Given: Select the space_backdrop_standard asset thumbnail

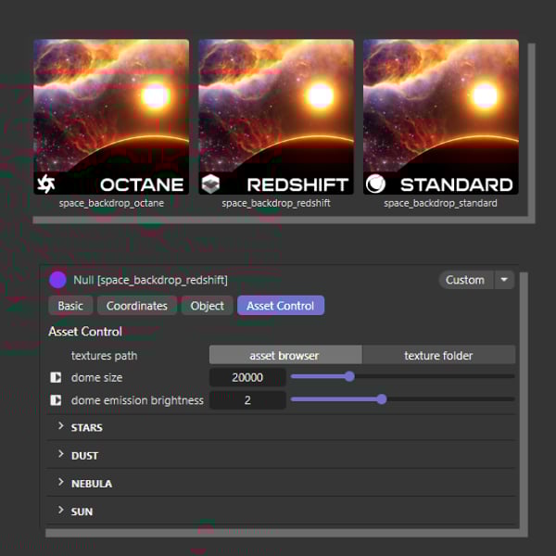Looking at the screenshot, I should (441, 117).
